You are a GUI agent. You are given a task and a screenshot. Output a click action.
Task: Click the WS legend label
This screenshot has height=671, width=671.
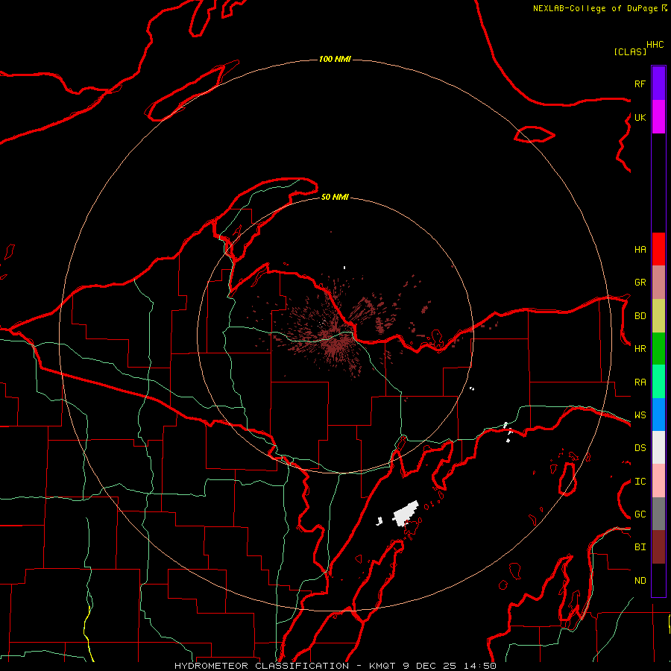[640, 415]
